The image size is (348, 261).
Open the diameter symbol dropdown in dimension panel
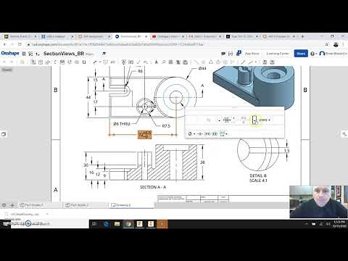coord(191,133)
